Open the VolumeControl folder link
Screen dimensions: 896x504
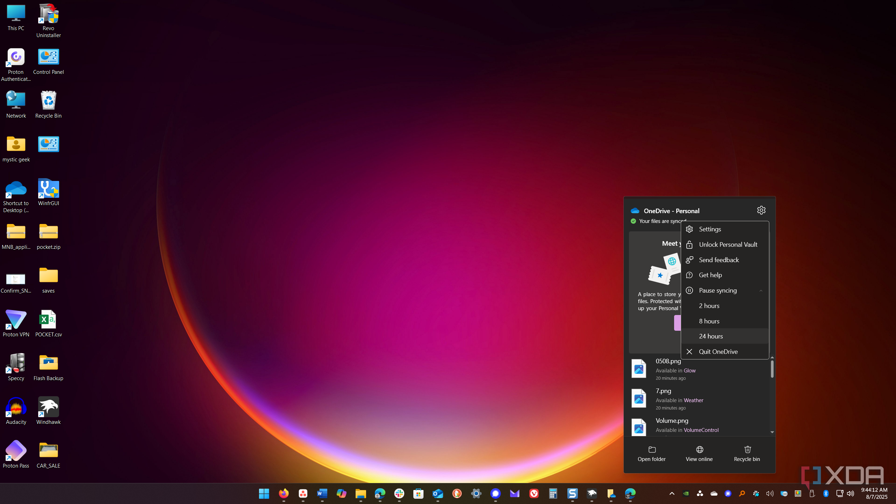coord(701,430)
